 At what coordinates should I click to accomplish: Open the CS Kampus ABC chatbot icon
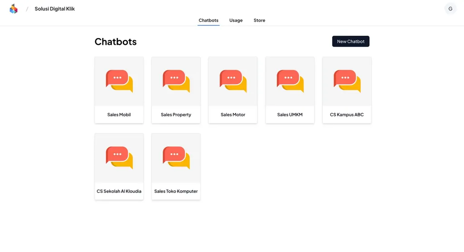click(x=347, y=81)
